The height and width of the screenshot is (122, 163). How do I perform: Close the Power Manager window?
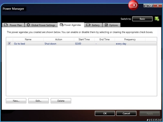click(x=158, y=6)
